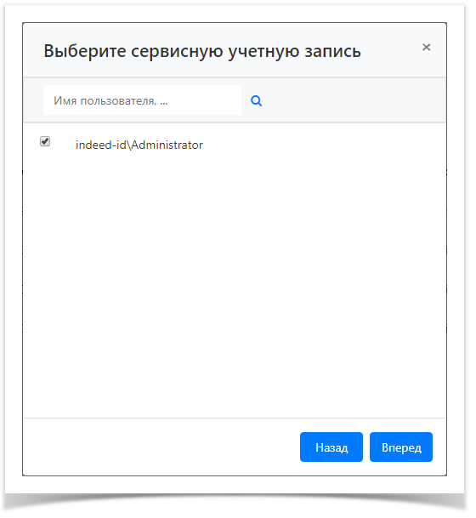This screenshot has width=476, height=518.
Task: Click the search toolbar strip beside the magnifier
Action: tap(358, 100)
